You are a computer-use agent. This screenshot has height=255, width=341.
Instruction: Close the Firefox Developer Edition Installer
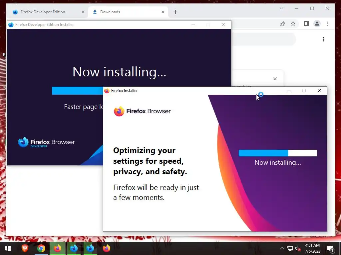tap(223, 25)
